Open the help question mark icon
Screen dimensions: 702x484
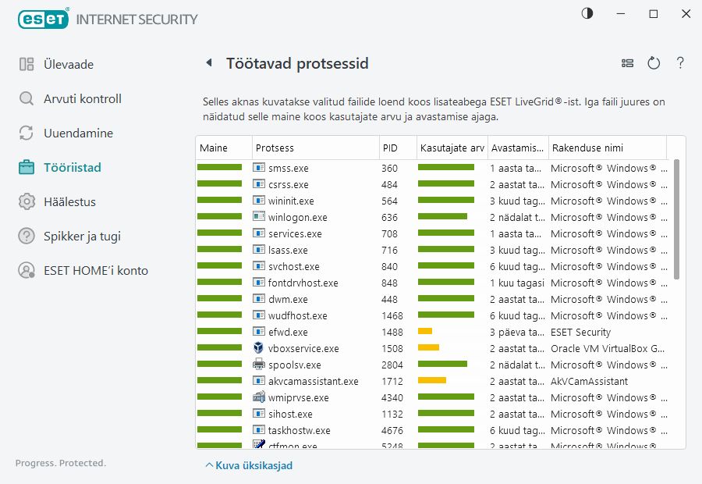tap(680, 63)
